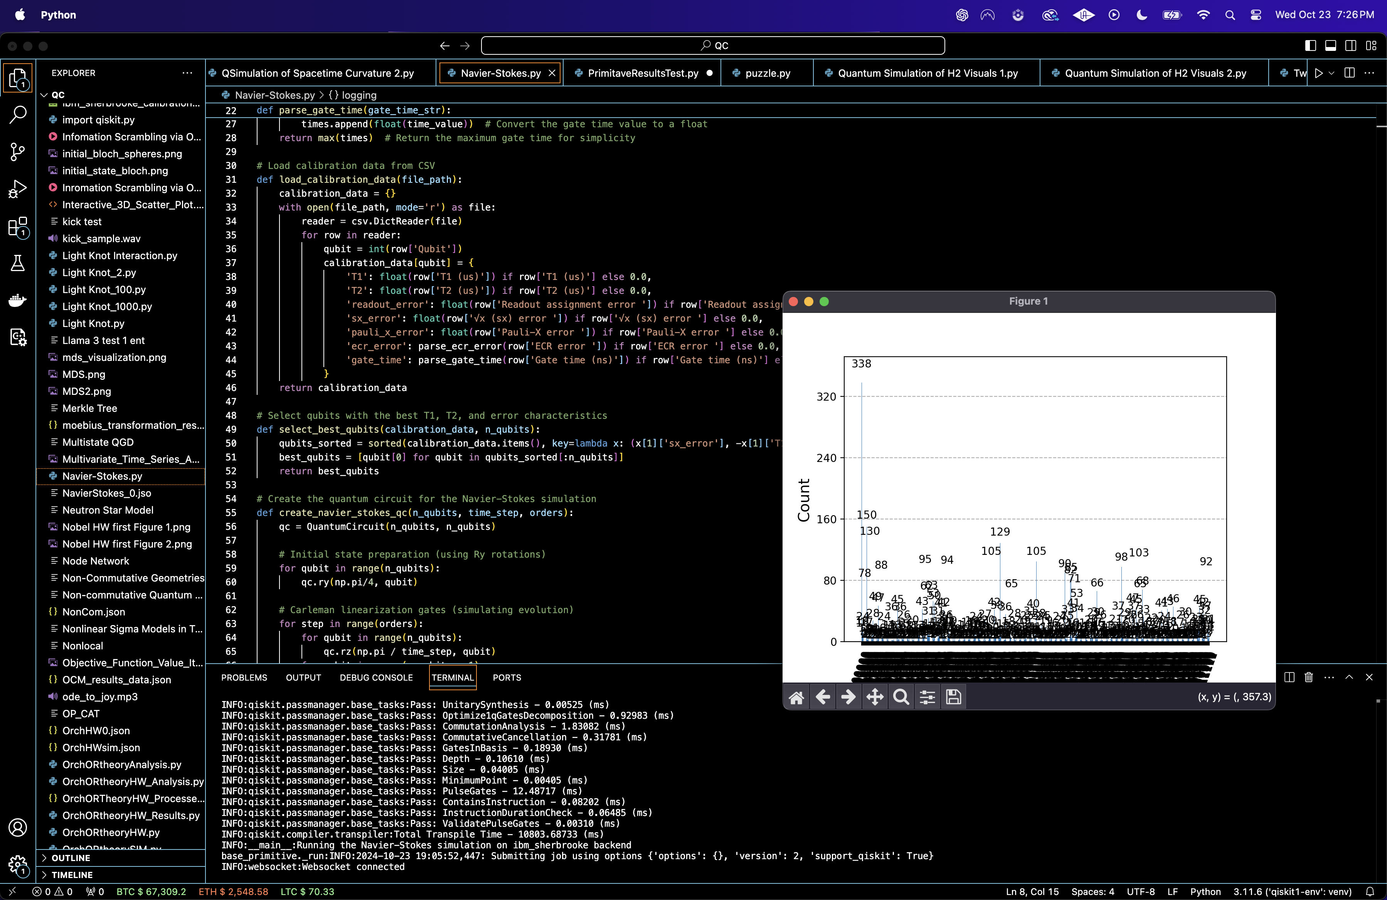The width and height of the screenshot is (1387, 900).
Task: Click errors and warnings count in status bar
Action: pos(52,892)
